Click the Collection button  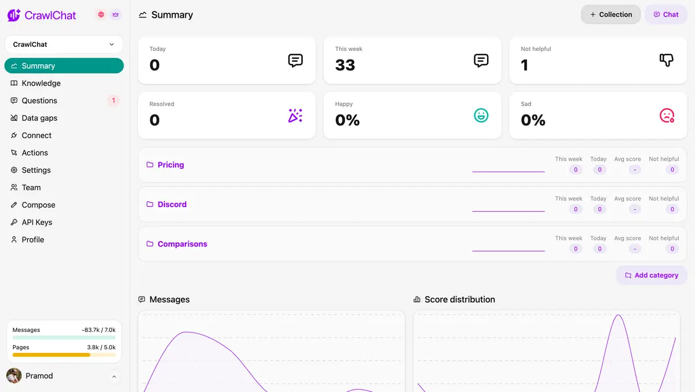pyautogui.click(x=610, y=14)
